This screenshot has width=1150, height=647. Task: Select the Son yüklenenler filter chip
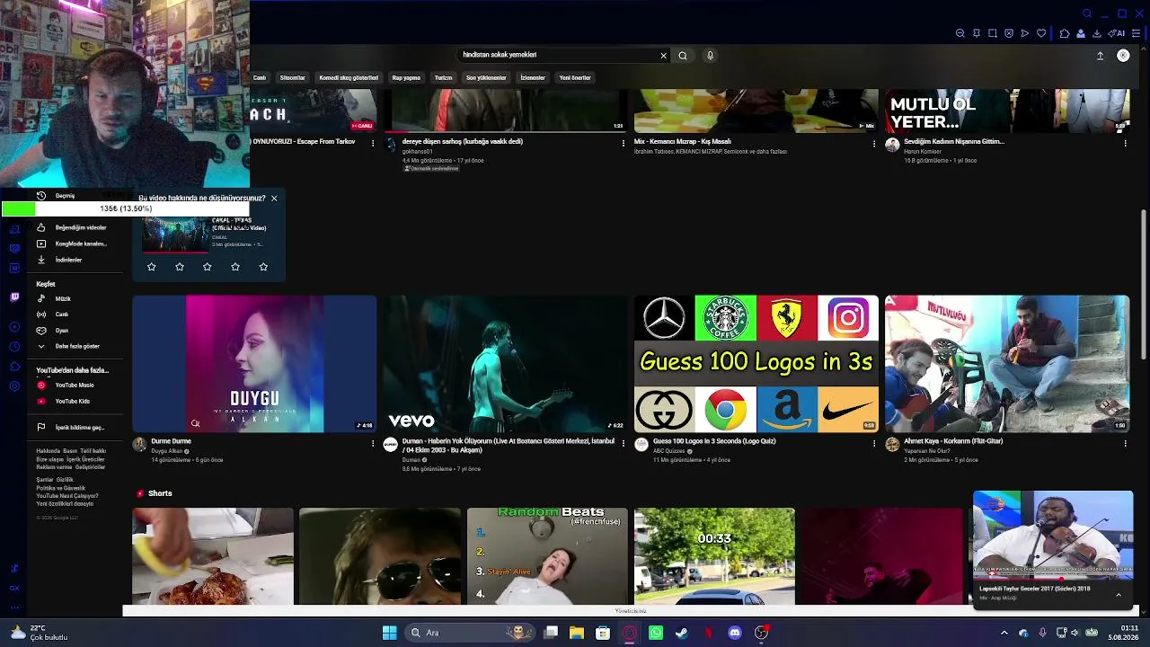tap(486, 77)
